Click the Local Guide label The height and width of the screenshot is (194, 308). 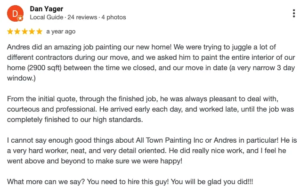tap(46, 17)
